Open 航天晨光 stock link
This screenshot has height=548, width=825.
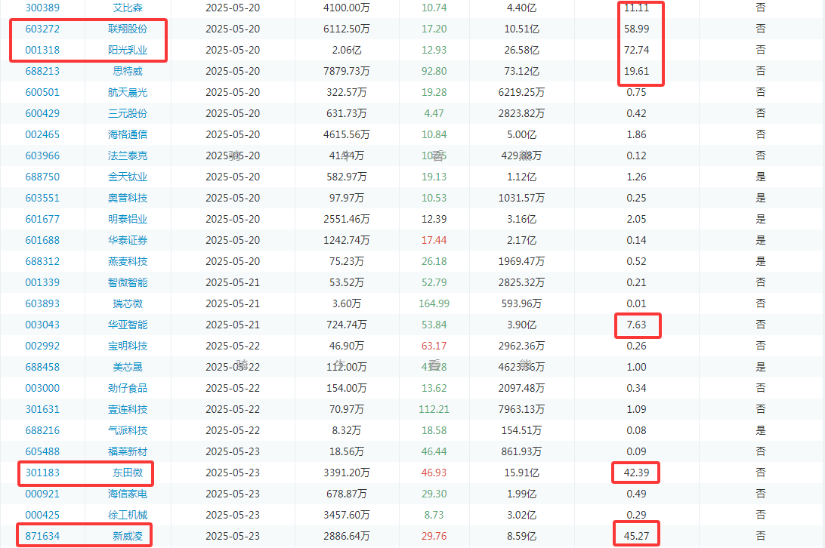128,92
